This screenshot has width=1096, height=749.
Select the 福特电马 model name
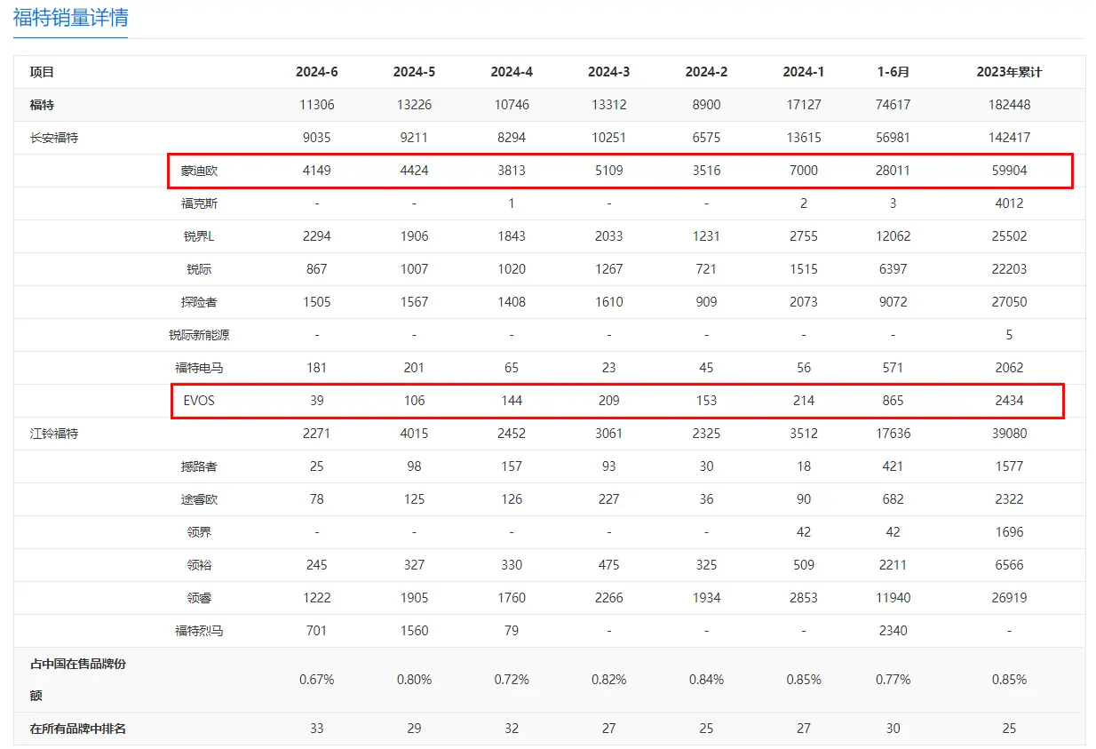(x=199, y=368)
